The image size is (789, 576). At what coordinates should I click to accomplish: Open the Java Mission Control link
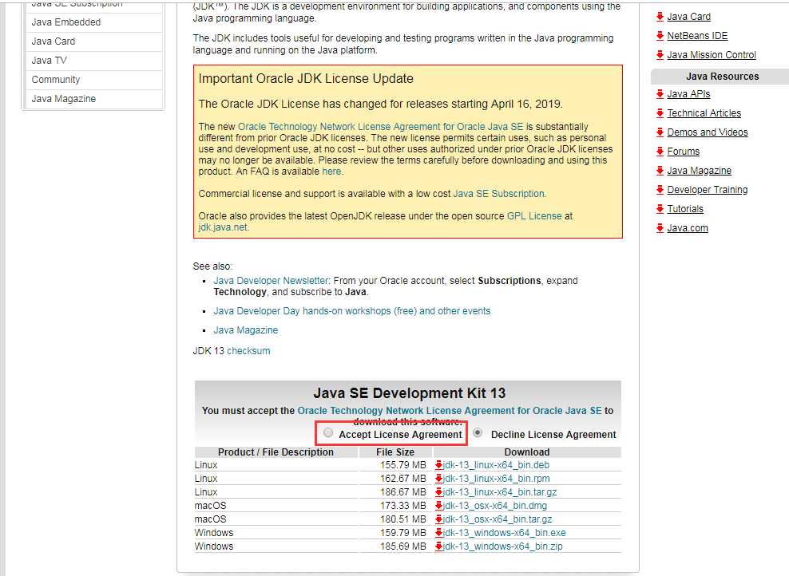coord(712,55)
